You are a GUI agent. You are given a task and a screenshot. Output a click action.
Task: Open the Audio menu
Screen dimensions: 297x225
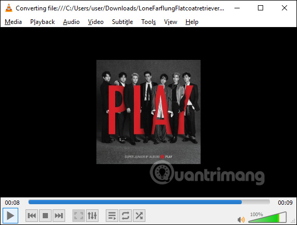pyautogui.click(x=71, y=22)
